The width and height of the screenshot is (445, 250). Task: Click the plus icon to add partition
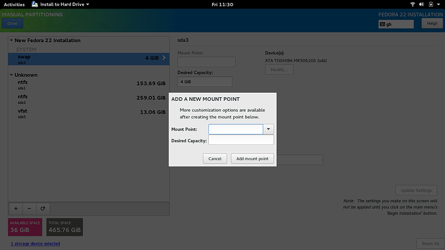[16, 209]
